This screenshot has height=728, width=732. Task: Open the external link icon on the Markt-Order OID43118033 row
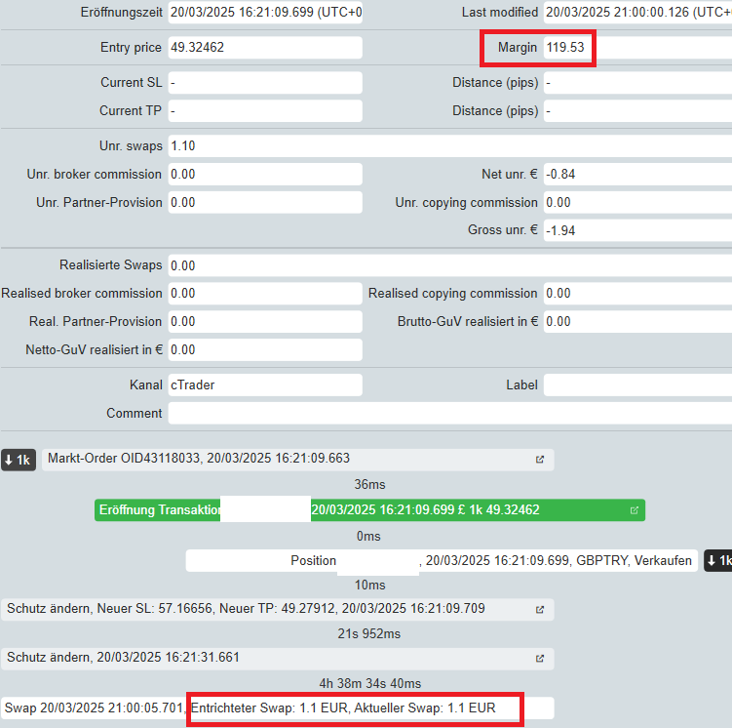point(540,460)
